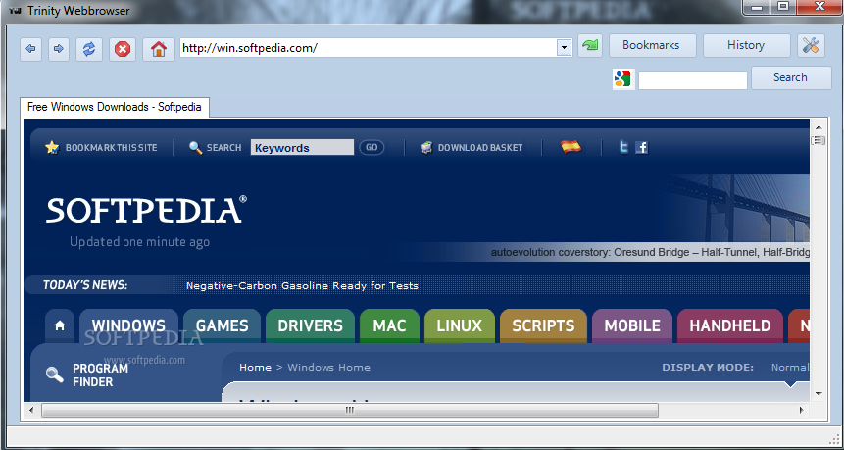Click the horizontal scrollbar thumb

click(350, 410)
